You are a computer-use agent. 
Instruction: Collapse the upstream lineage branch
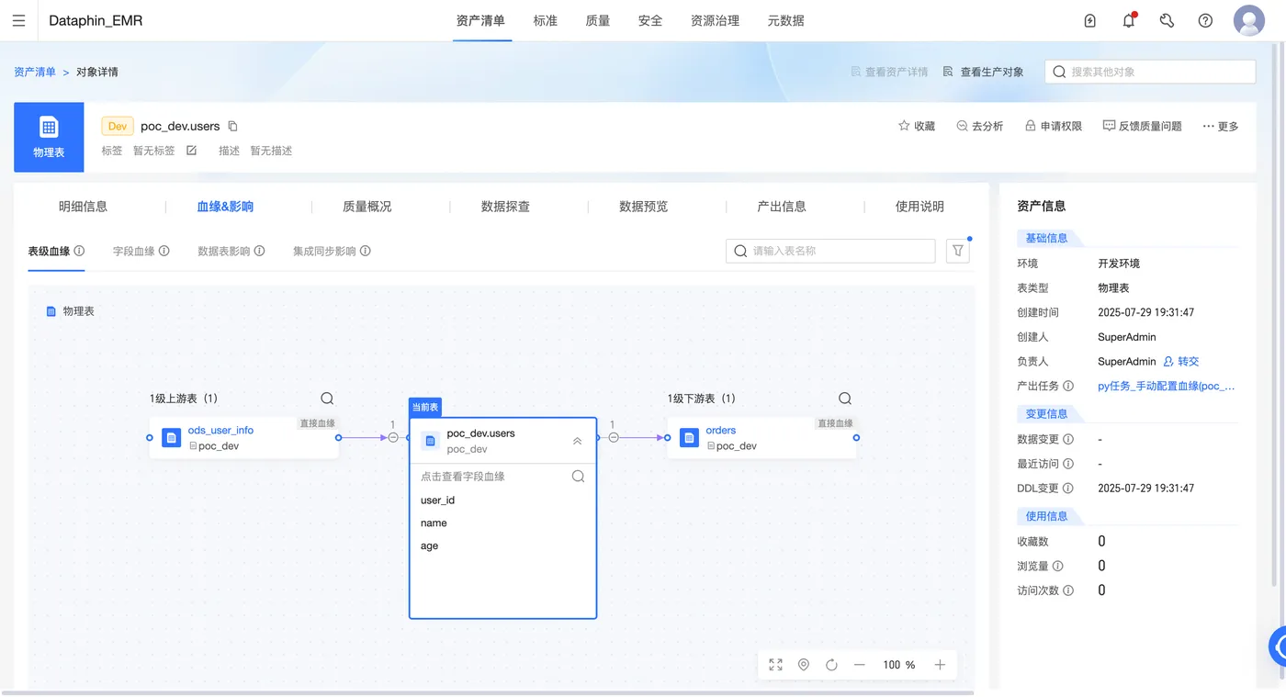[393, 438]
